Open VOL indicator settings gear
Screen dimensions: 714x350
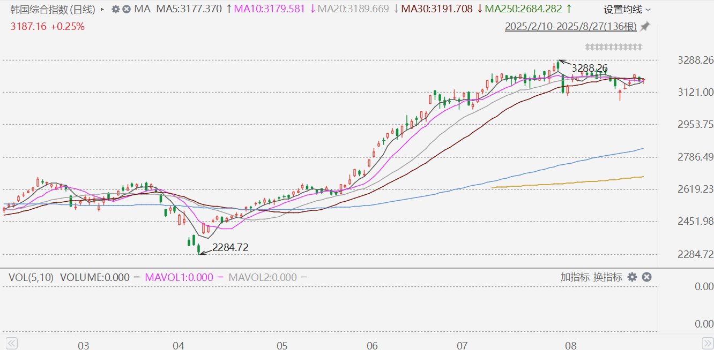tap(632, 277)
